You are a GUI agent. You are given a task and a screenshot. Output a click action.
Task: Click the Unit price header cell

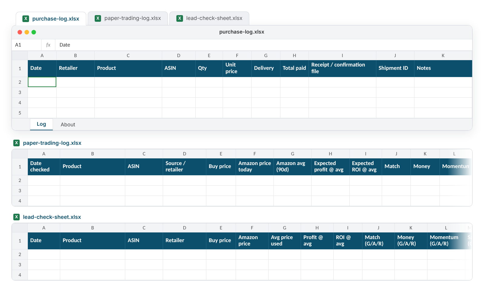[x=237, y=68]
